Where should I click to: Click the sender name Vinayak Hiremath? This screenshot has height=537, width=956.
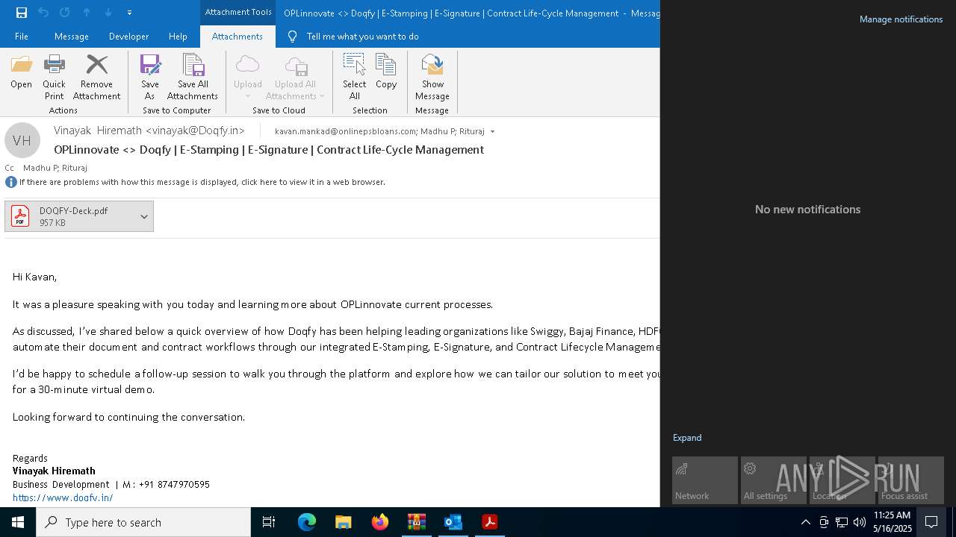[x=149, y=131]
